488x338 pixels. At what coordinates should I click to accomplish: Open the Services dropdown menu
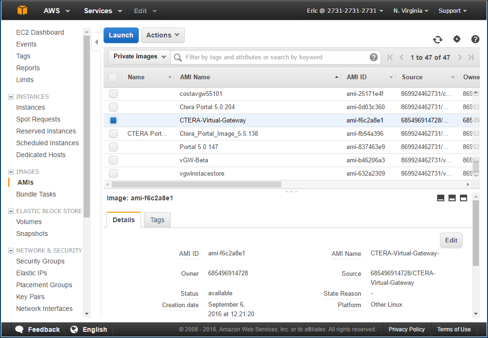pyautogui.click(x=103, y=10)
